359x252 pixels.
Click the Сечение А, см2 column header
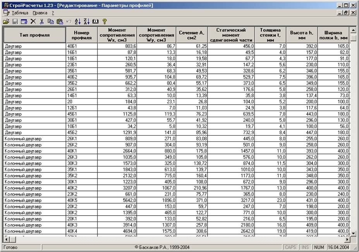click(x=192, y=35)
